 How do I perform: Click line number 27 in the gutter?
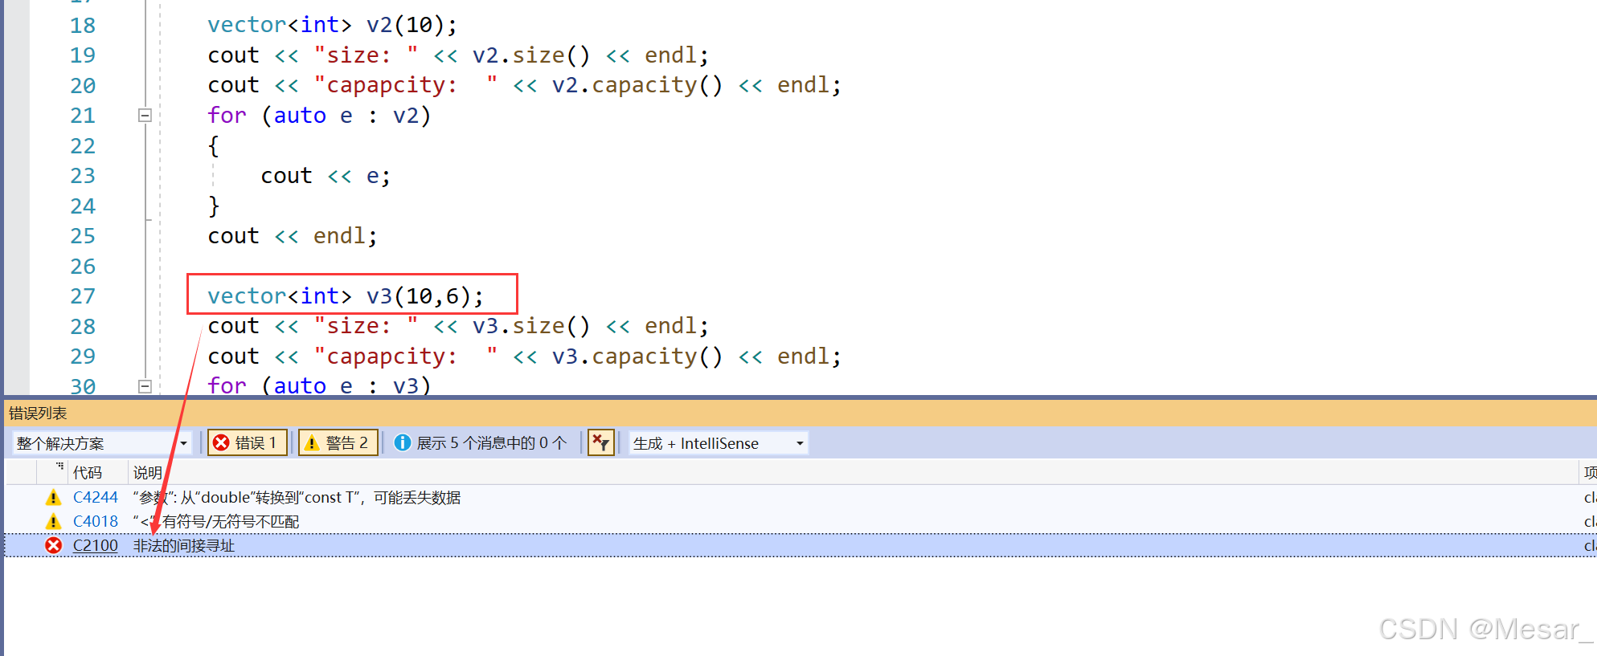pos(83,296)
